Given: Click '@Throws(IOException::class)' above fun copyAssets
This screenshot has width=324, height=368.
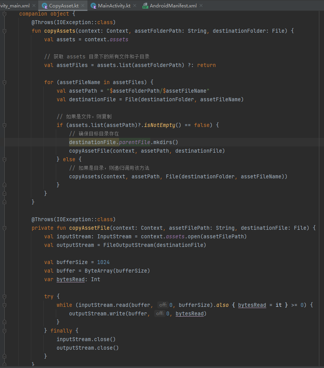Looking at the screenshot, I should click(74, 22).
